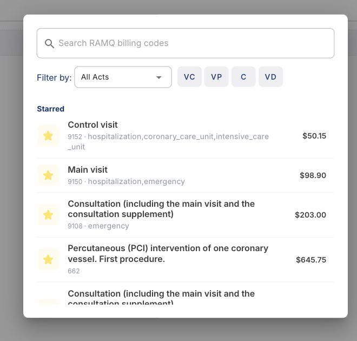The image size is (357, 341).
Task: Filter by VC chip
Action: point(189,77)
